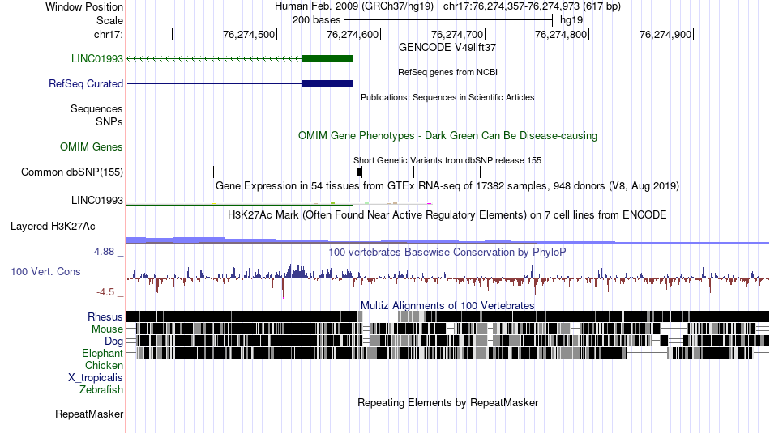The width and height of the screenshot is (770, 433).
Task: Click the 76,274,800 ruler position
Action: click(561, 34)
